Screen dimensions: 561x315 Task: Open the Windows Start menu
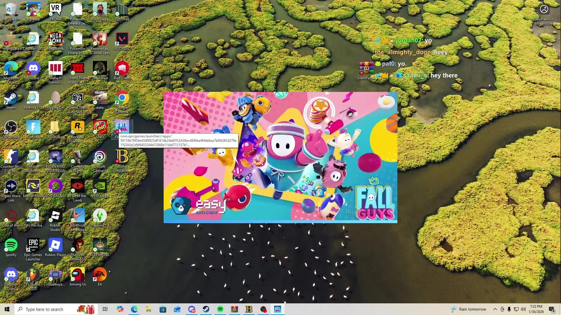[7, 309]
